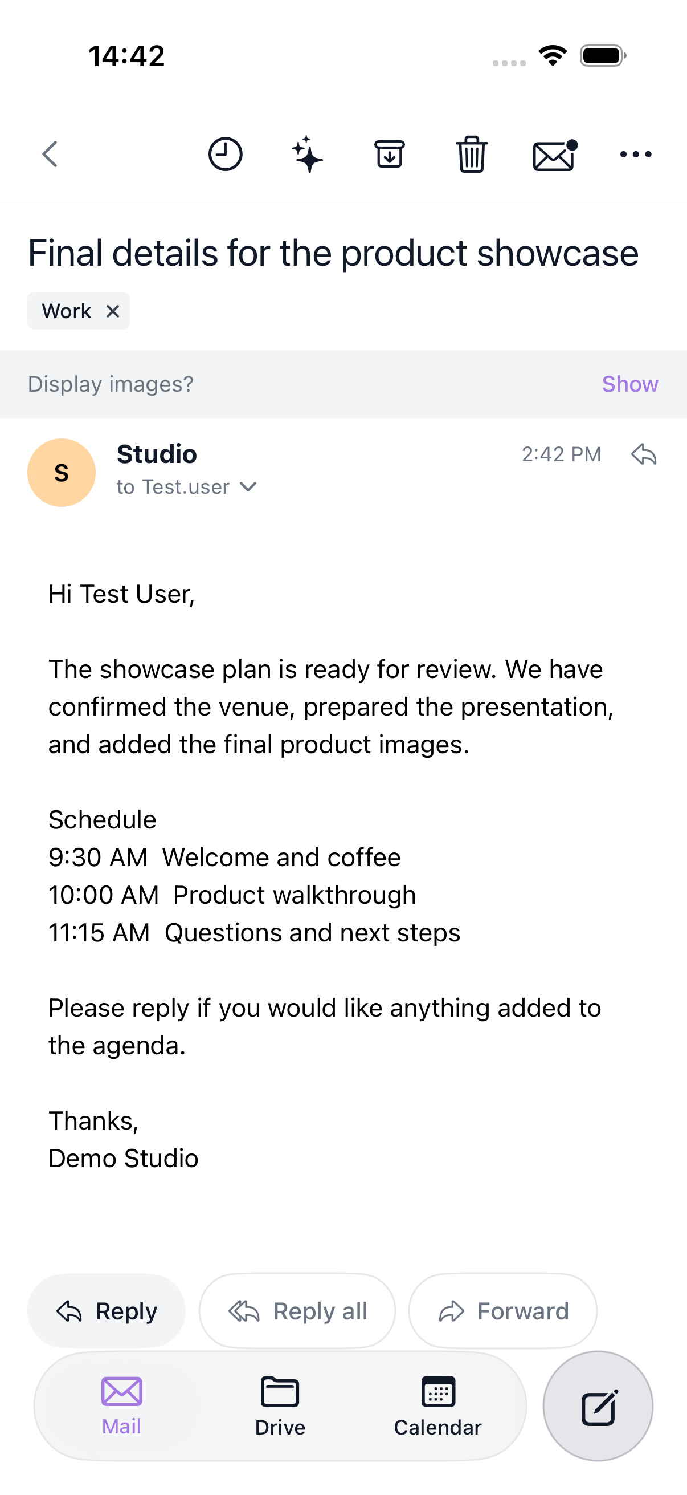Image resolution: width=687 pixels, height=1495 pixels.
Task: Open the AI assistant sparkle icon
Action: pyautogui.click(x=307, y=155)
